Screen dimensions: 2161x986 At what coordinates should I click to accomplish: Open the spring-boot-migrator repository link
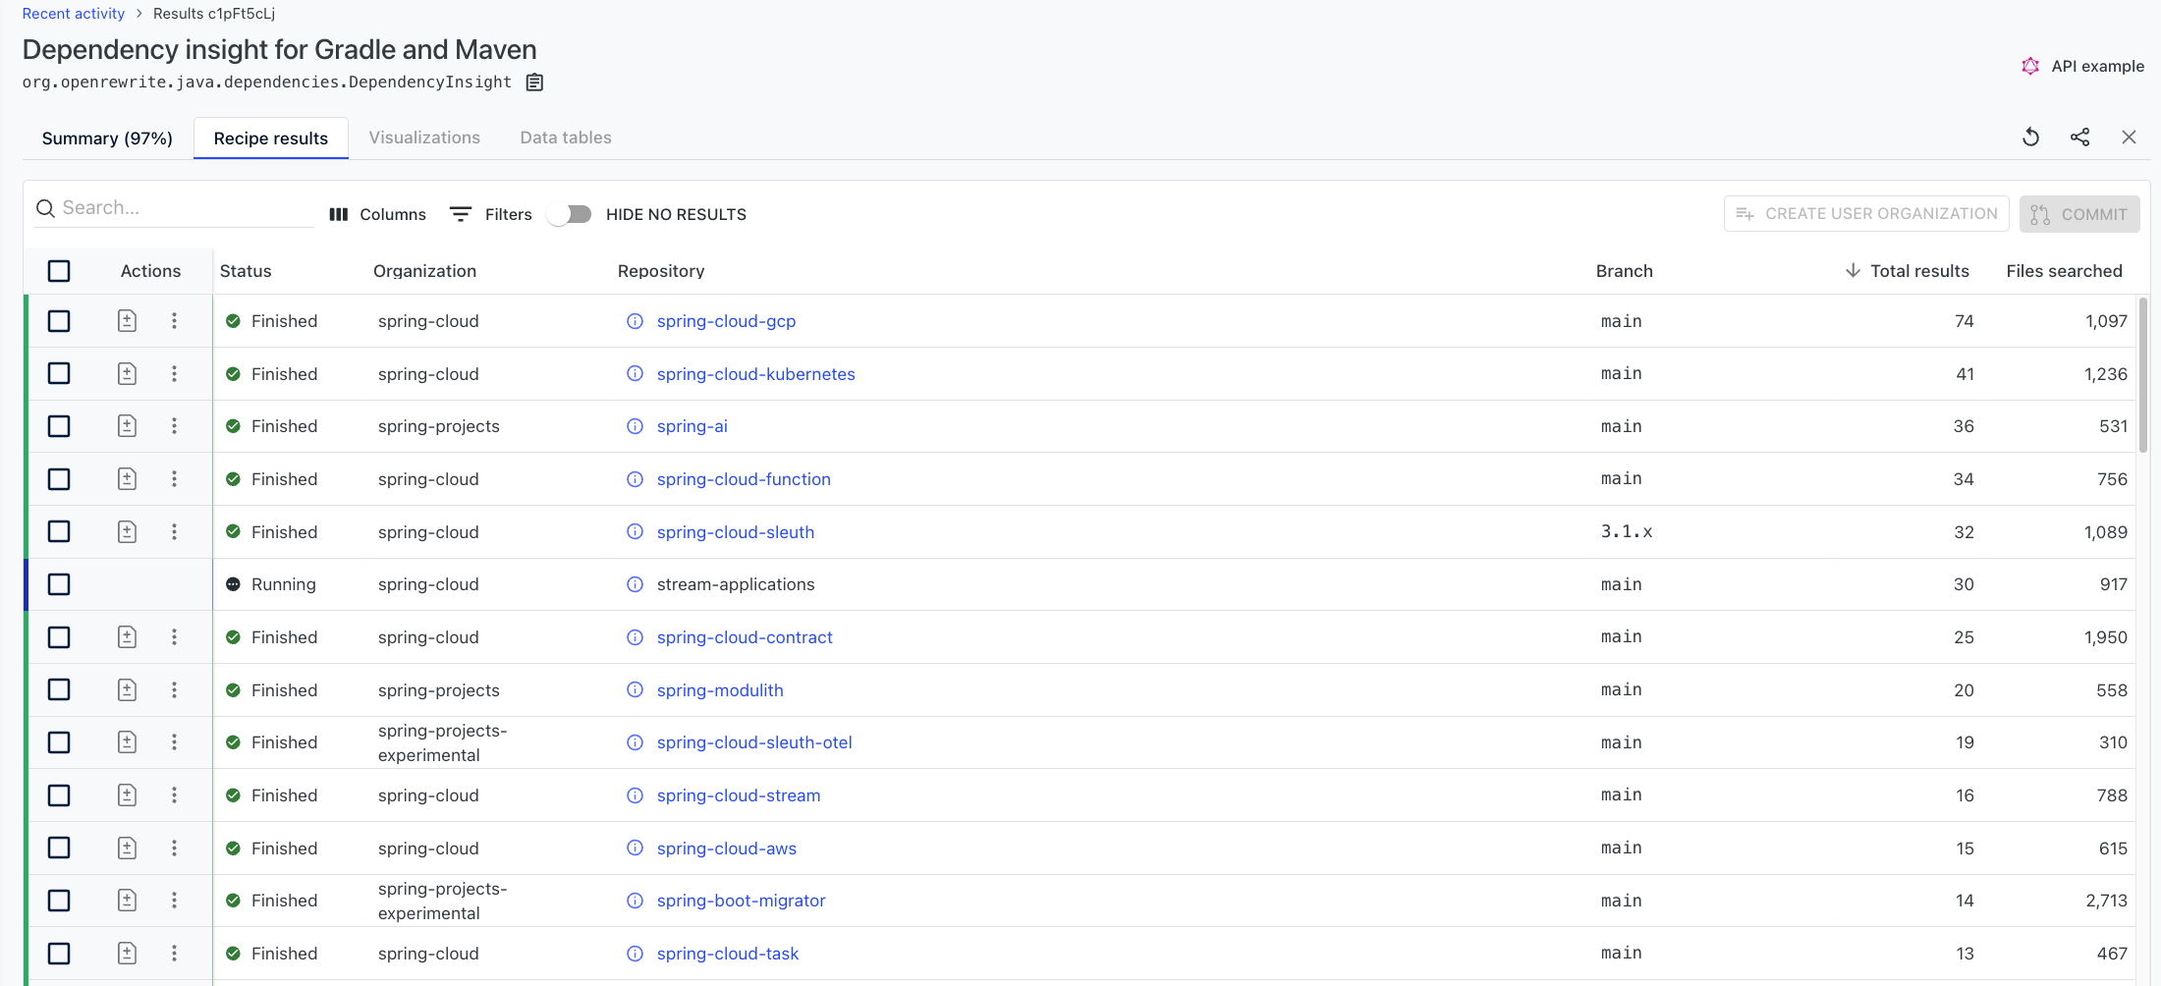[741, 901]
